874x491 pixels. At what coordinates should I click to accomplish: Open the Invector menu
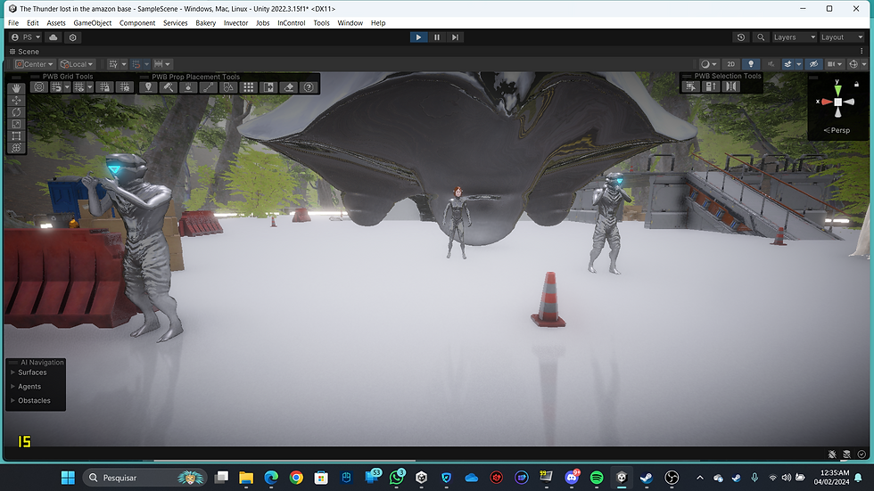click(x=235, y=23)
